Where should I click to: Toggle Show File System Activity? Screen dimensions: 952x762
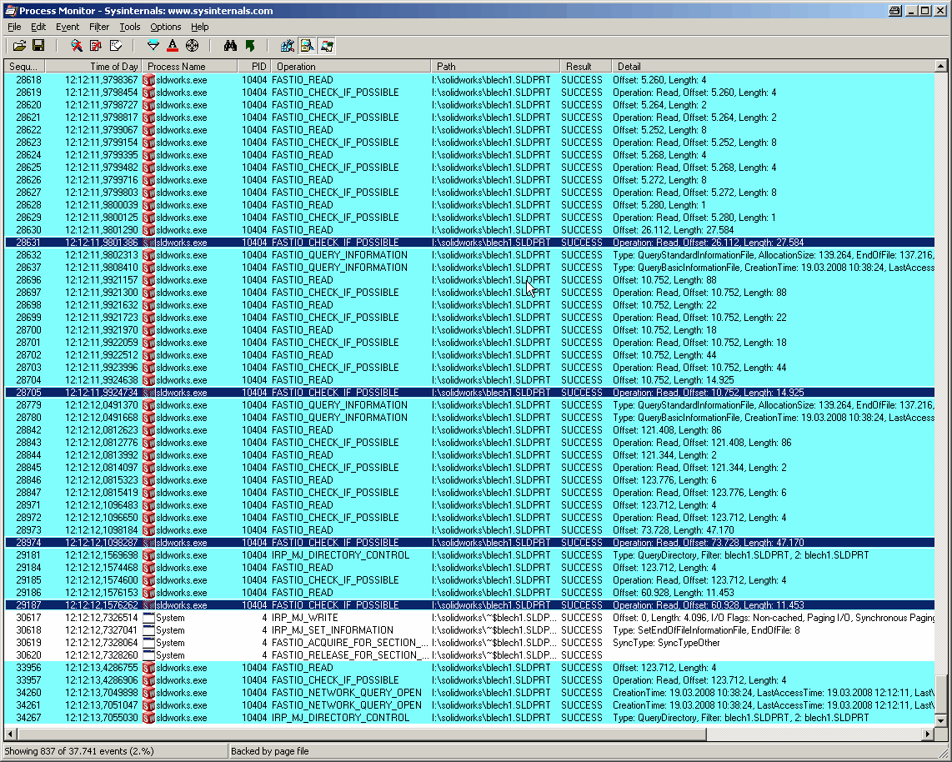[307, 46]
